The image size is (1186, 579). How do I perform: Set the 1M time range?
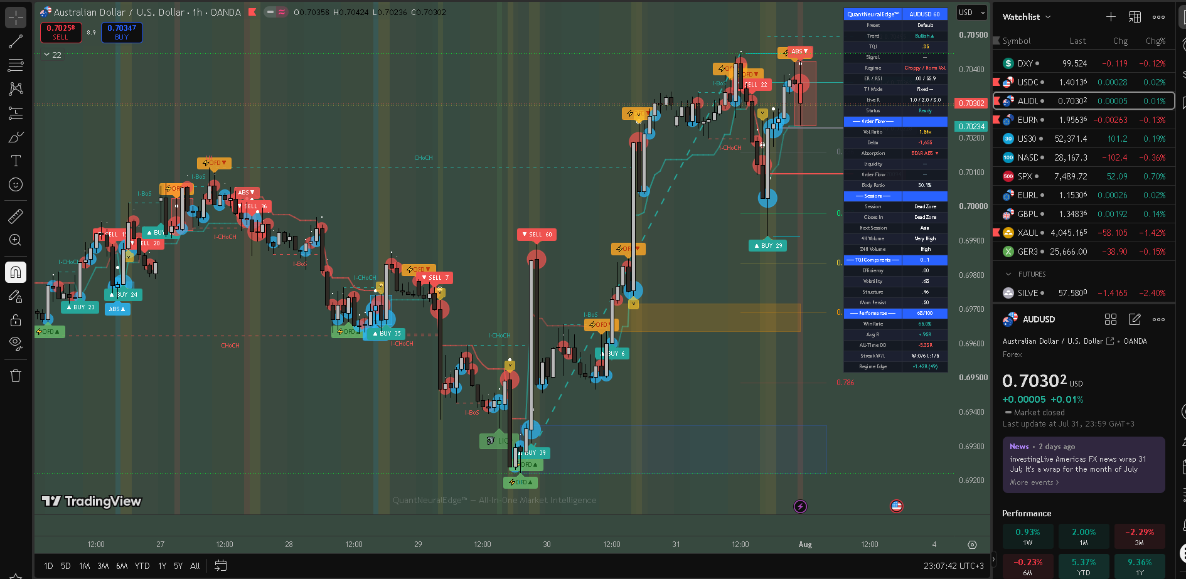click(84, 566)
